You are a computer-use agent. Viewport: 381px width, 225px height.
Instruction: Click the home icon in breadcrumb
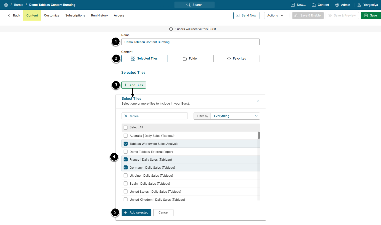tap(6, 5)
